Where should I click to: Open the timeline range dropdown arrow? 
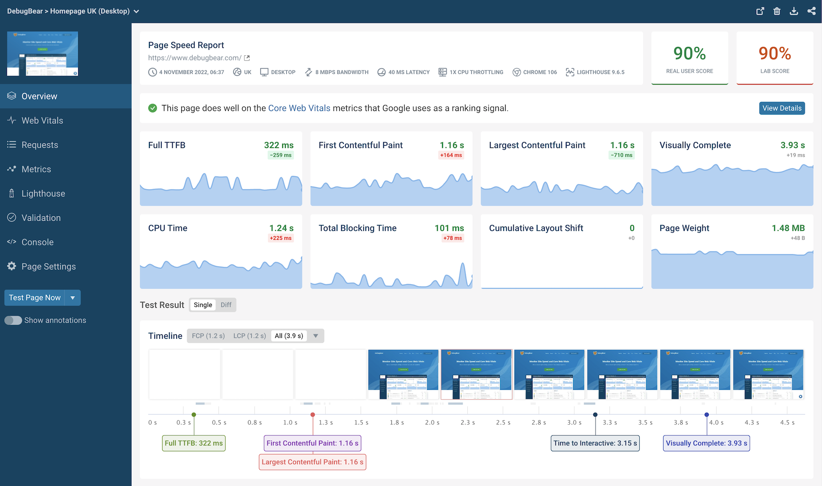click(x=316, y=336)
